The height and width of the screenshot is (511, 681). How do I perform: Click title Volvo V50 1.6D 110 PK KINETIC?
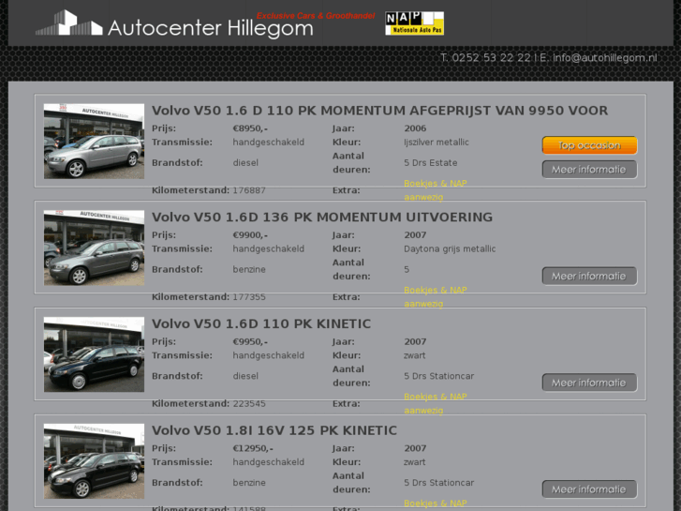[x=261, y=323]
